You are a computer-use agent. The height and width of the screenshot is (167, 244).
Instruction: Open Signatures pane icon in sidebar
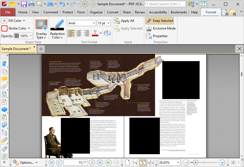(x=4, y=102)
